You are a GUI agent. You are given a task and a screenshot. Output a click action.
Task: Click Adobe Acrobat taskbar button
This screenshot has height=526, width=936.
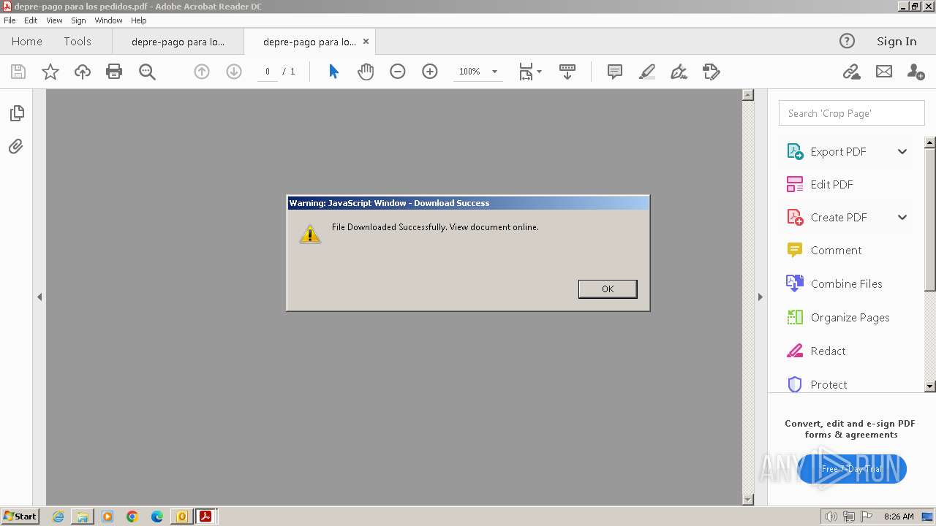click(206, 517)
